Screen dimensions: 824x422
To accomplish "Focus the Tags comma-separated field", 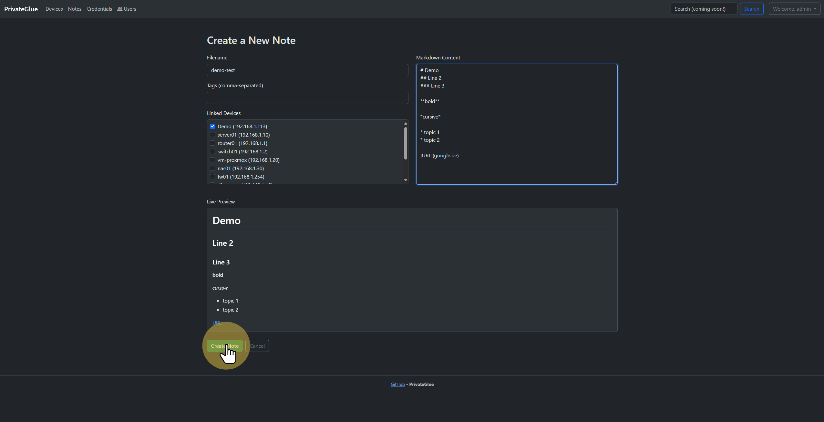I will (x=307, y=98).
